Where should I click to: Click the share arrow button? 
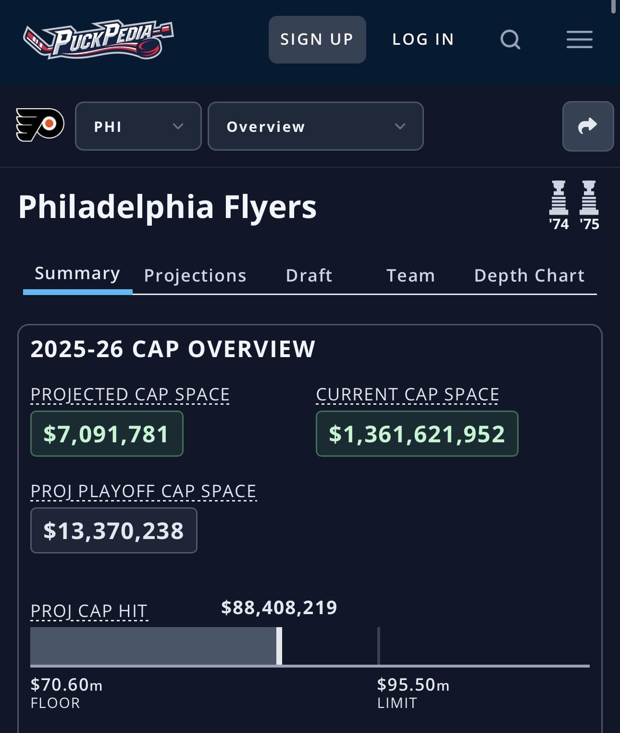click(587, 126)
